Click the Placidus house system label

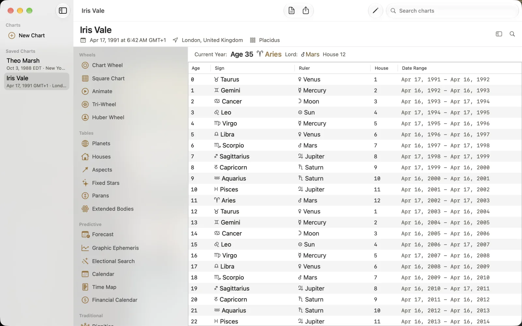pyautogui.click(x=265, y=40)
